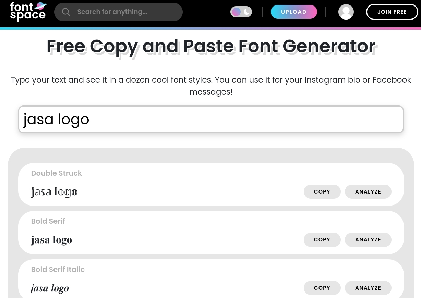
Task: Click the JOIN FREE button
Action: (x=392, y=12)
